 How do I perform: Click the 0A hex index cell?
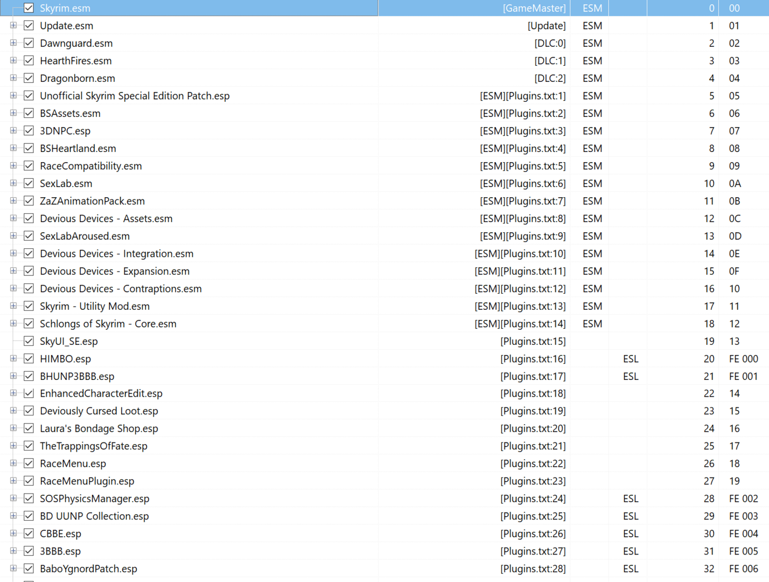coord(735,183)
